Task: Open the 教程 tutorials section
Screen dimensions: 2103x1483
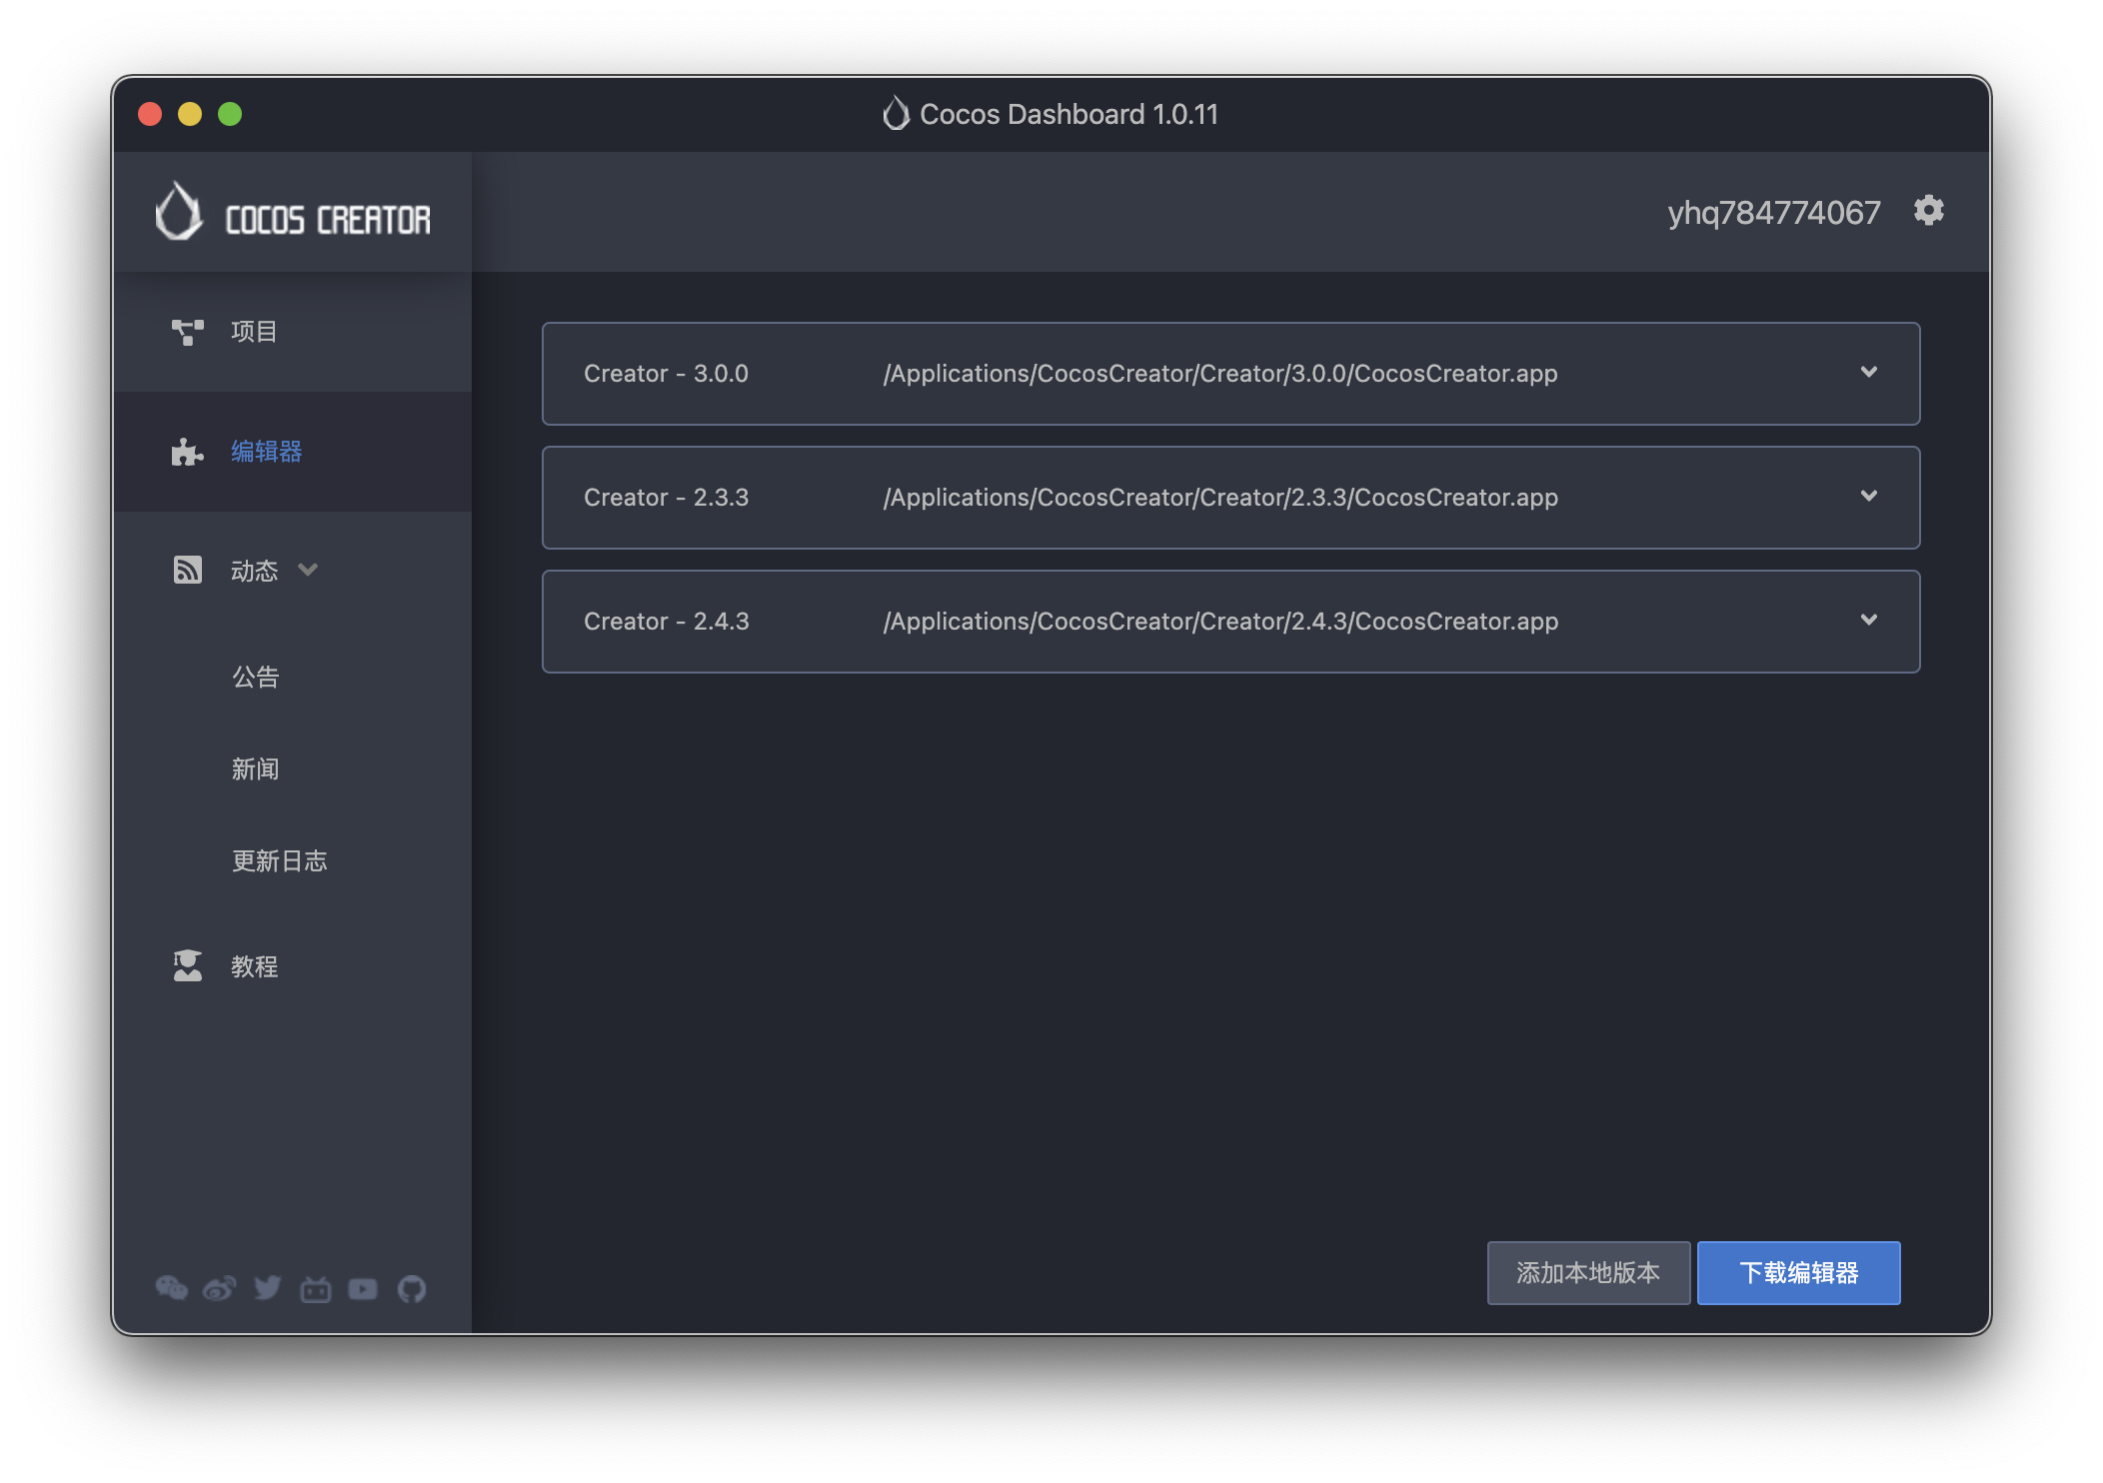Action: click(x=254, y=966)
